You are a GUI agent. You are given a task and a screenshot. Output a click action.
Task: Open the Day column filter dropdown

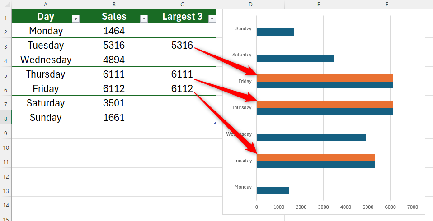coord(76,19)
